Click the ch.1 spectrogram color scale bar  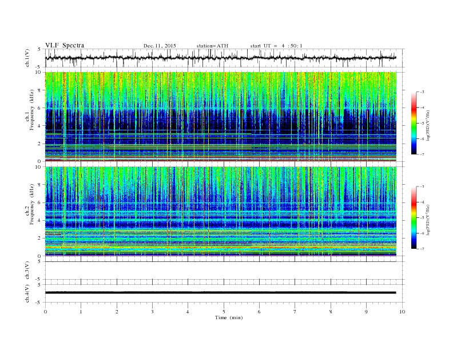point(414,123)
